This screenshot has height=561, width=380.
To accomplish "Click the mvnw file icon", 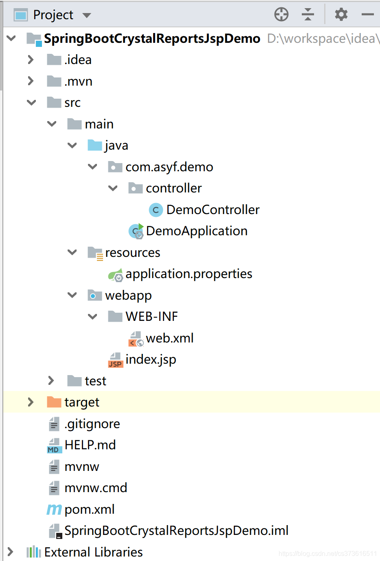I will 54,467.
